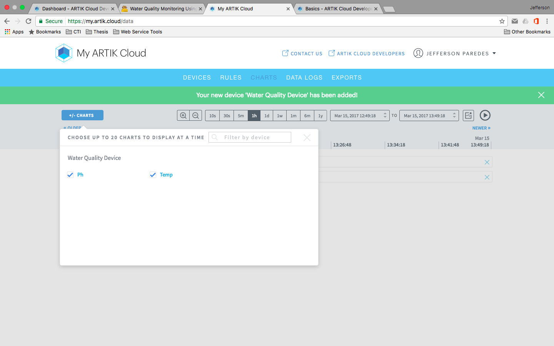Click the end date Mar 15 13:49:18 field
The height and width of the screenshot is (346, 554).
[429, 115]
